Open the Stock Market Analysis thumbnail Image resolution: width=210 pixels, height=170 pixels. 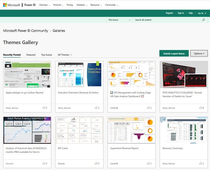pos(27,130)
